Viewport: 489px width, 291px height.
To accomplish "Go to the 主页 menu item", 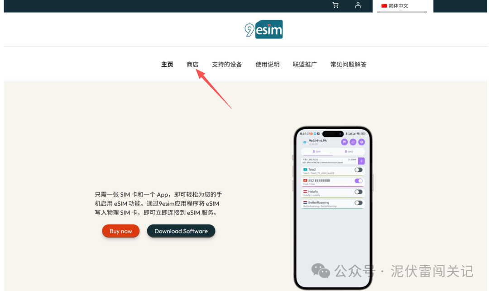I will coord(167,65).
